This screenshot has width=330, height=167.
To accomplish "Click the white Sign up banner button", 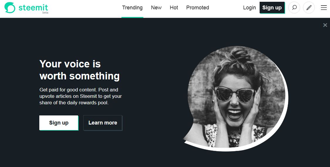I will pyautogui.click(x=59, y=123).
